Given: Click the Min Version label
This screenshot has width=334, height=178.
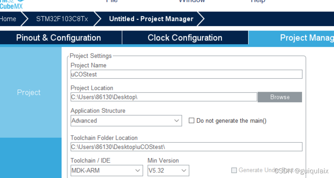Looking at the screenshot, I should pos(163,161).
